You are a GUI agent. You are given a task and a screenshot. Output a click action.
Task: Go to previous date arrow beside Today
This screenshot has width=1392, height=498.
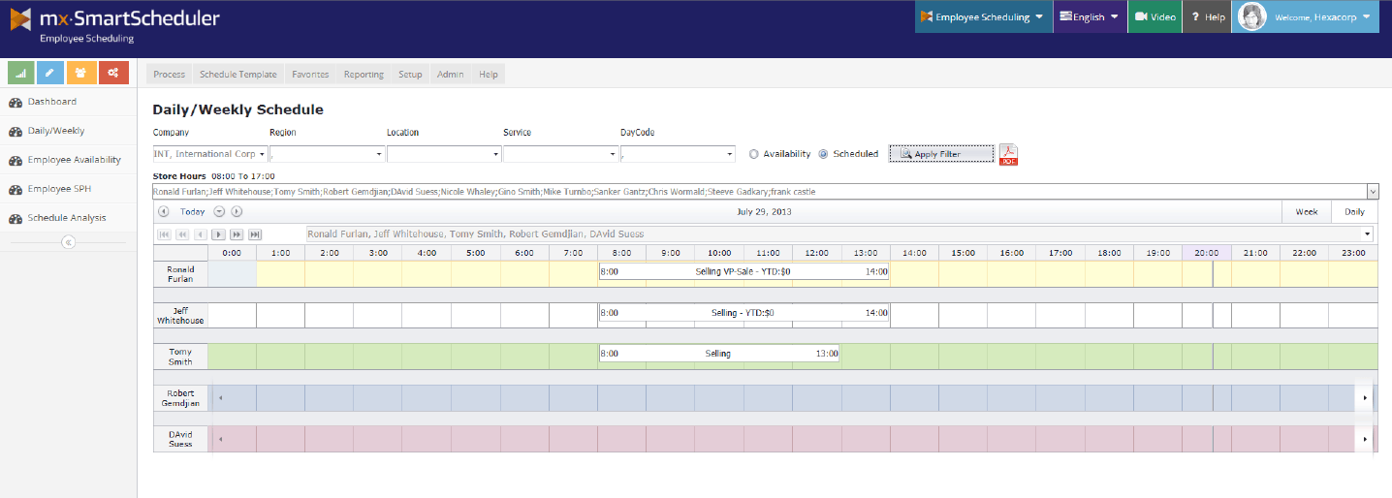coord(163,211)
